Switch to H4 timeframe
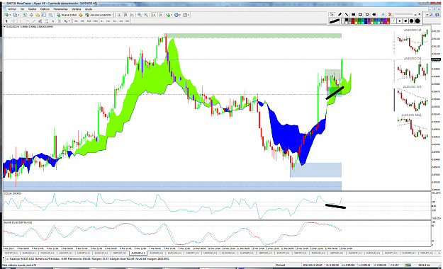Image resolution: width=443 pixels, height=269 pixels. pos(108,21)
